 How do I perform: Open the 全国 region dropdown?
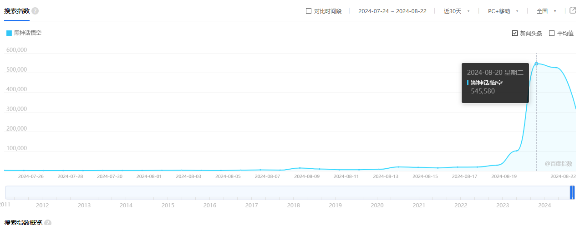coord(546,11)
